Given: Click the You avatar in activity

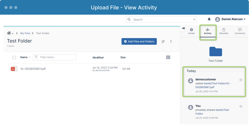Looking at the screenshot, I should [x=190, y=107].
